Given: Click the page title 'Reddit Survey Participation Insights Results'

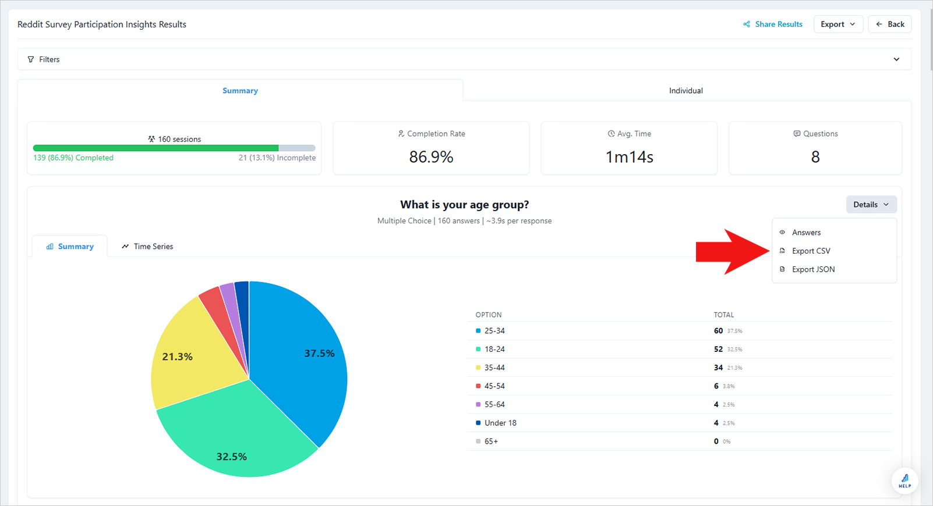Looking at the screenshot, I should click(x=102, y=24).
